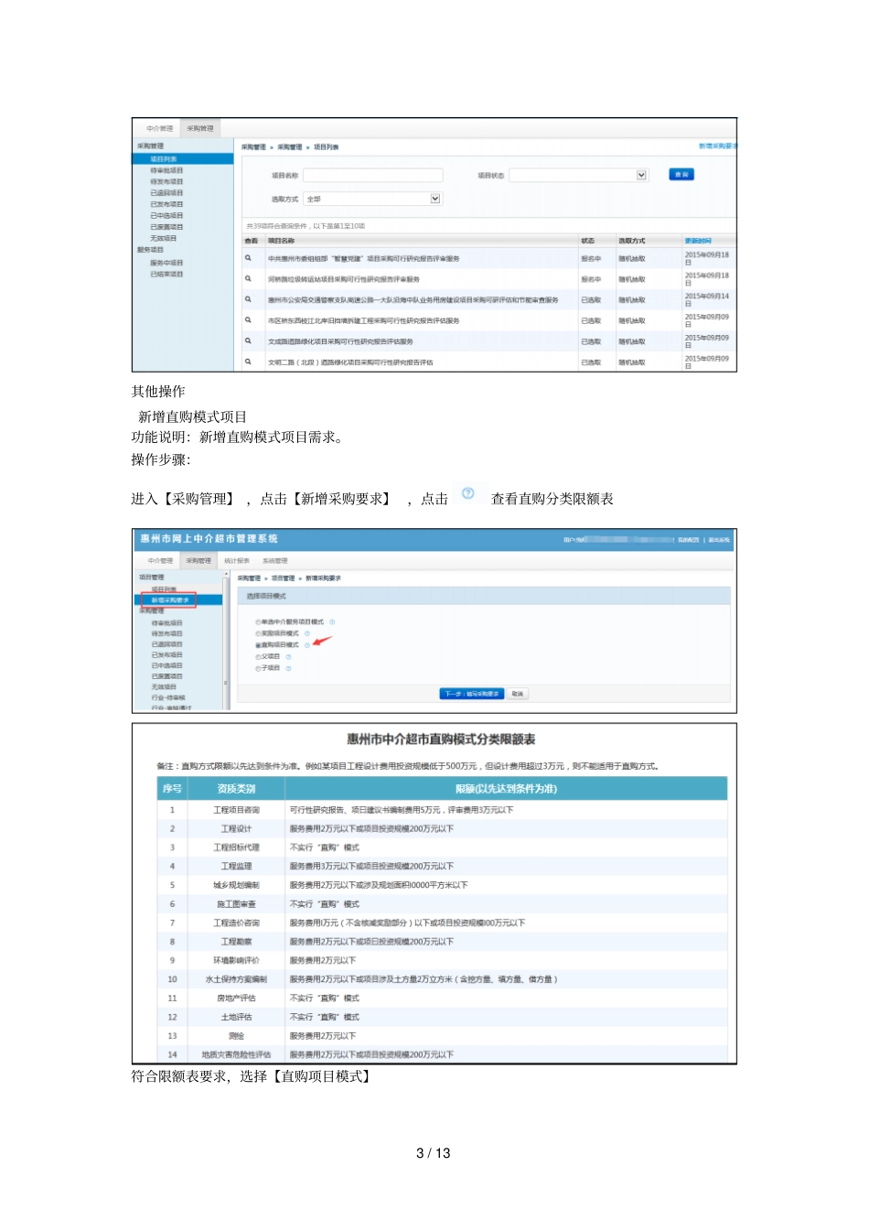
Task: Click 工程监理 cell in limit table
Action: click(236, 866)
